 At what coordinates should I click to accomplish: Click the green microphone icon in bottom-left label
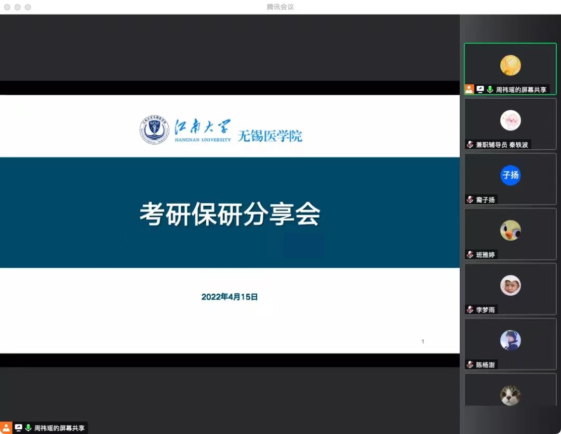coord(28,428)
